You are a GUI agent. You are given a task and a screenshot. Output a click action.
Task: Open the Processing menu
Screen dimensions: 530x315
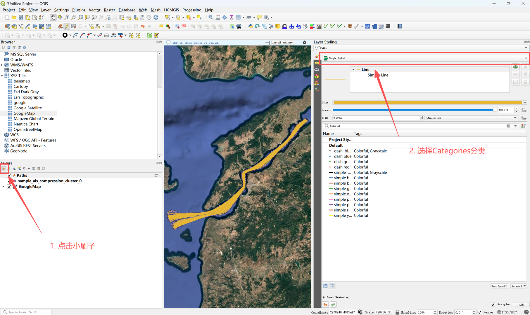pyautogui.click(x=191, y=10)
